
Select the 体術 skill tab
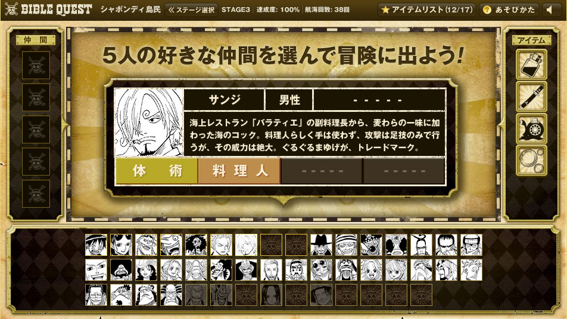(157, 171)
